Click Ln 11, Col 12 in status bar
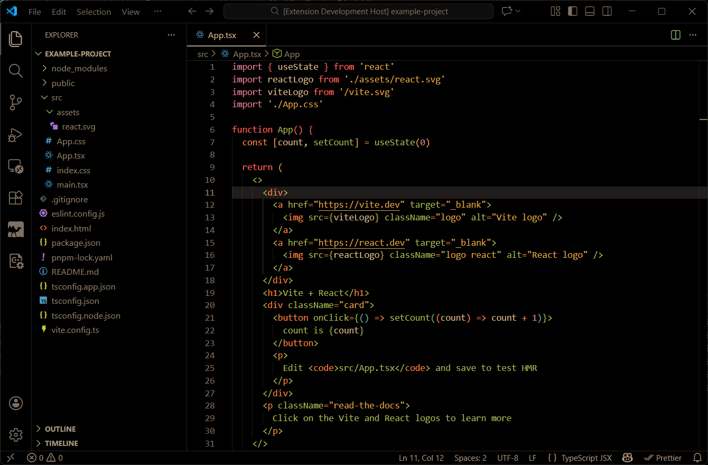Viewport: 708px width, 465px height. coord(421,458)
